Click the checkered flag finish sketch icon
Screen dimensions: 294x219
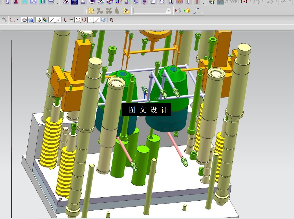tap(221, 2)
